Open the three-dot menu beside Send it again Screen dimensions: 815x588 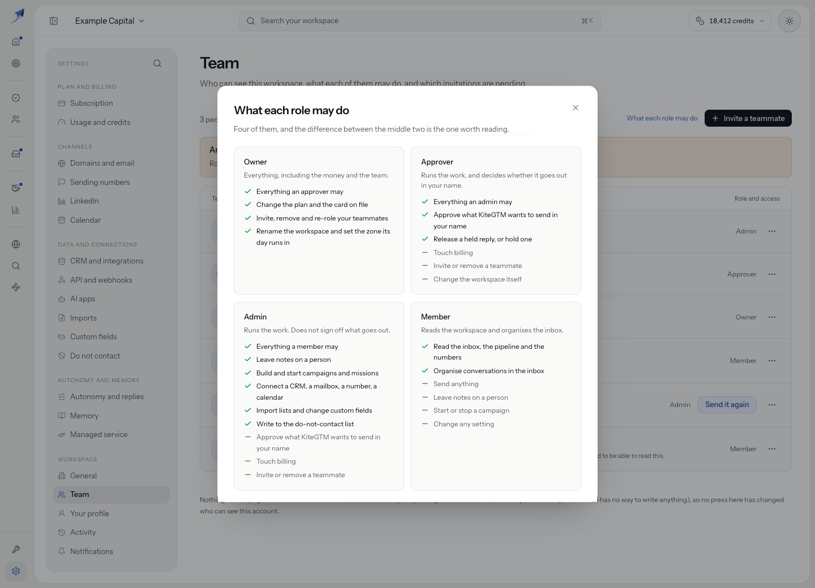click(x=772, y=405)
